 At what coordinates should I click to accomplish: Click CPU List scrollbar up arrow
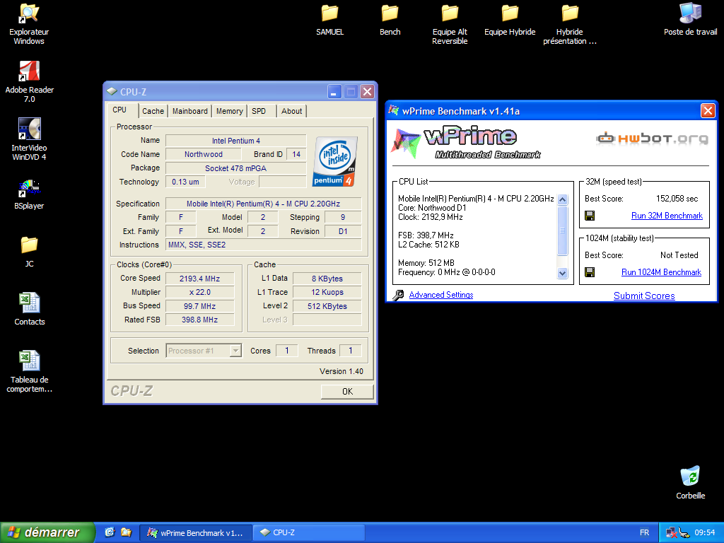(x=562, y=199)
